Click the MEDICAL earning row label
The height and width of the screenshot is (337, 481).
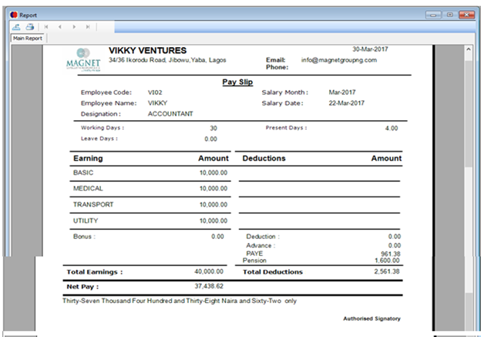click(88, 188)
